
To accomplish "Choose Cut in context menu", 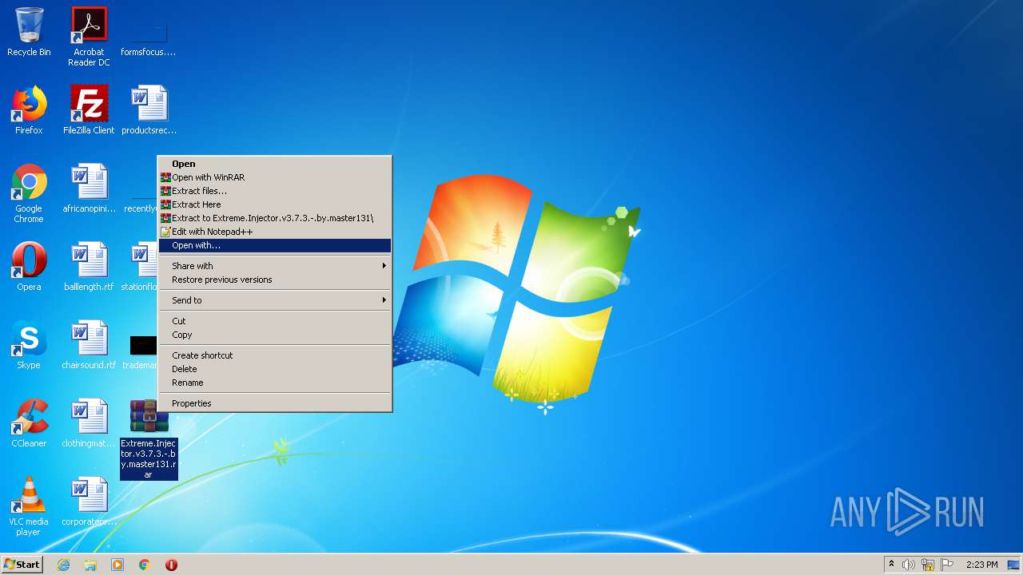I will (x=275, y=321).
